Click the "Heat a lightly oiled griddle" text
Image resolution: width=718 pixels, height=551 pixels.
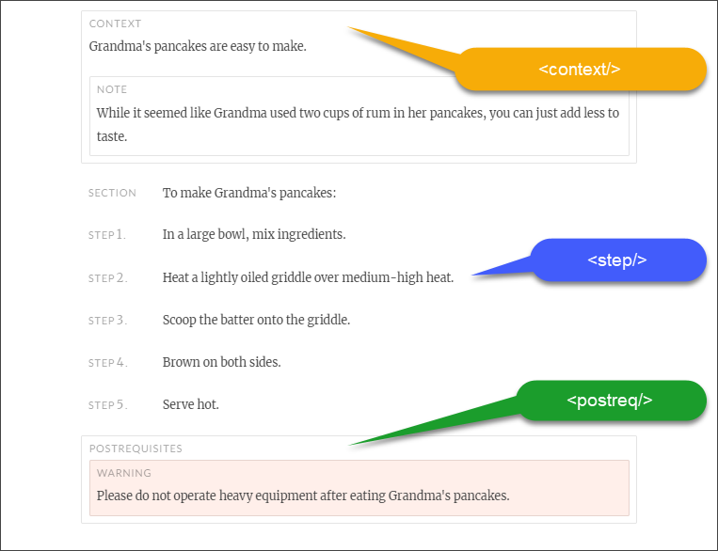pyautogui.click(x=308, y=277)
